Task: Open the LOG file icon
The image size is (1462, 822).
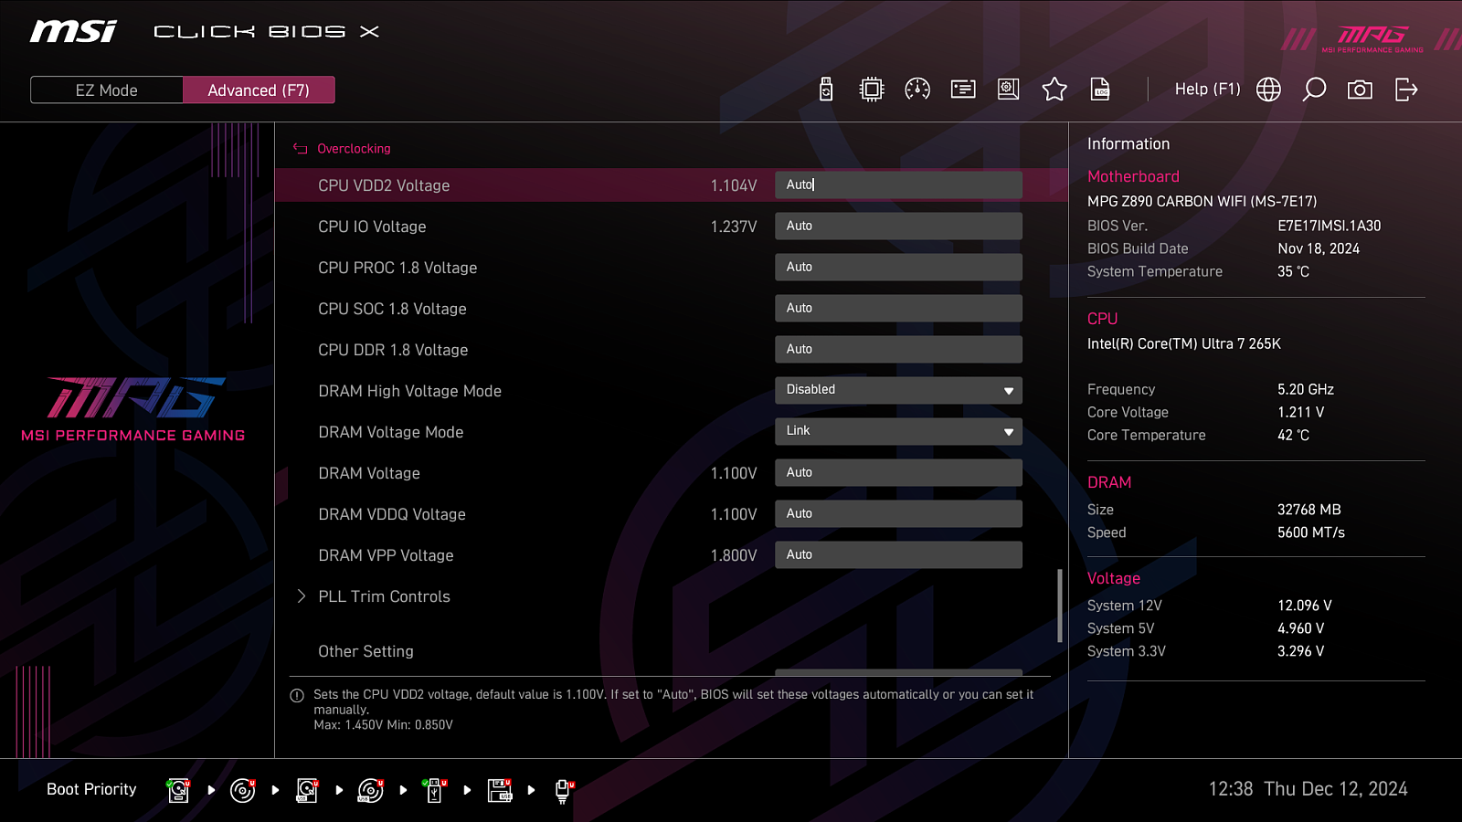Action: (x=1100, y=90)
